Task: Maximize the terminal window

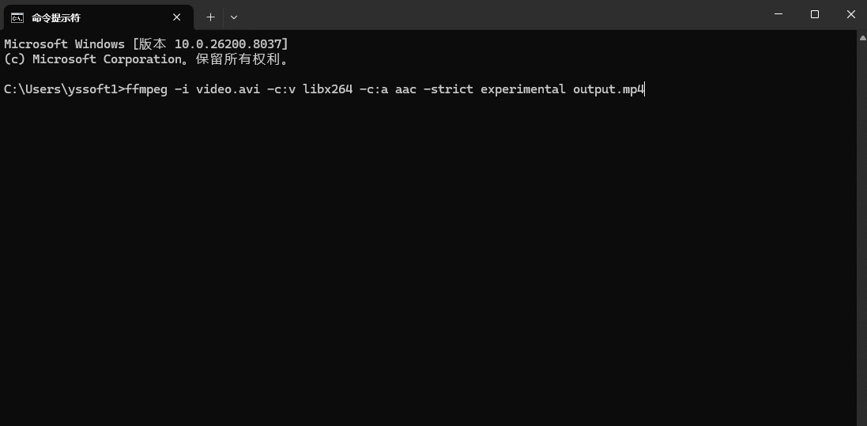Action: [x=815, y=14]
